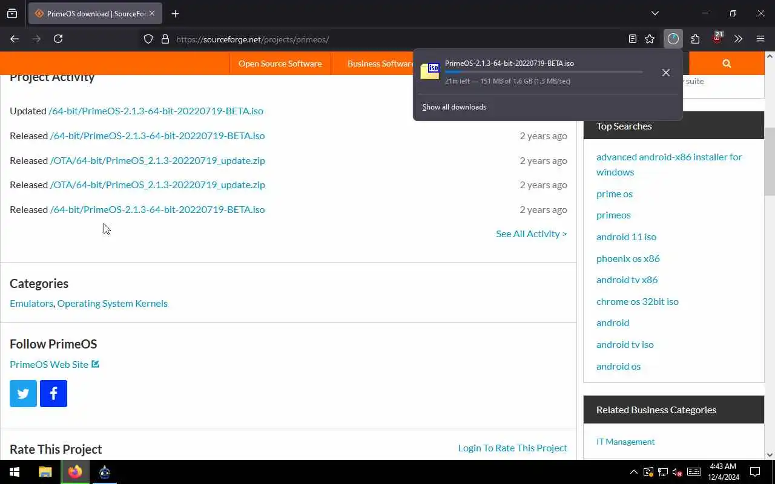Select 'android' top search
Viewport: 775px width, 484px height.
pos(613,322)
